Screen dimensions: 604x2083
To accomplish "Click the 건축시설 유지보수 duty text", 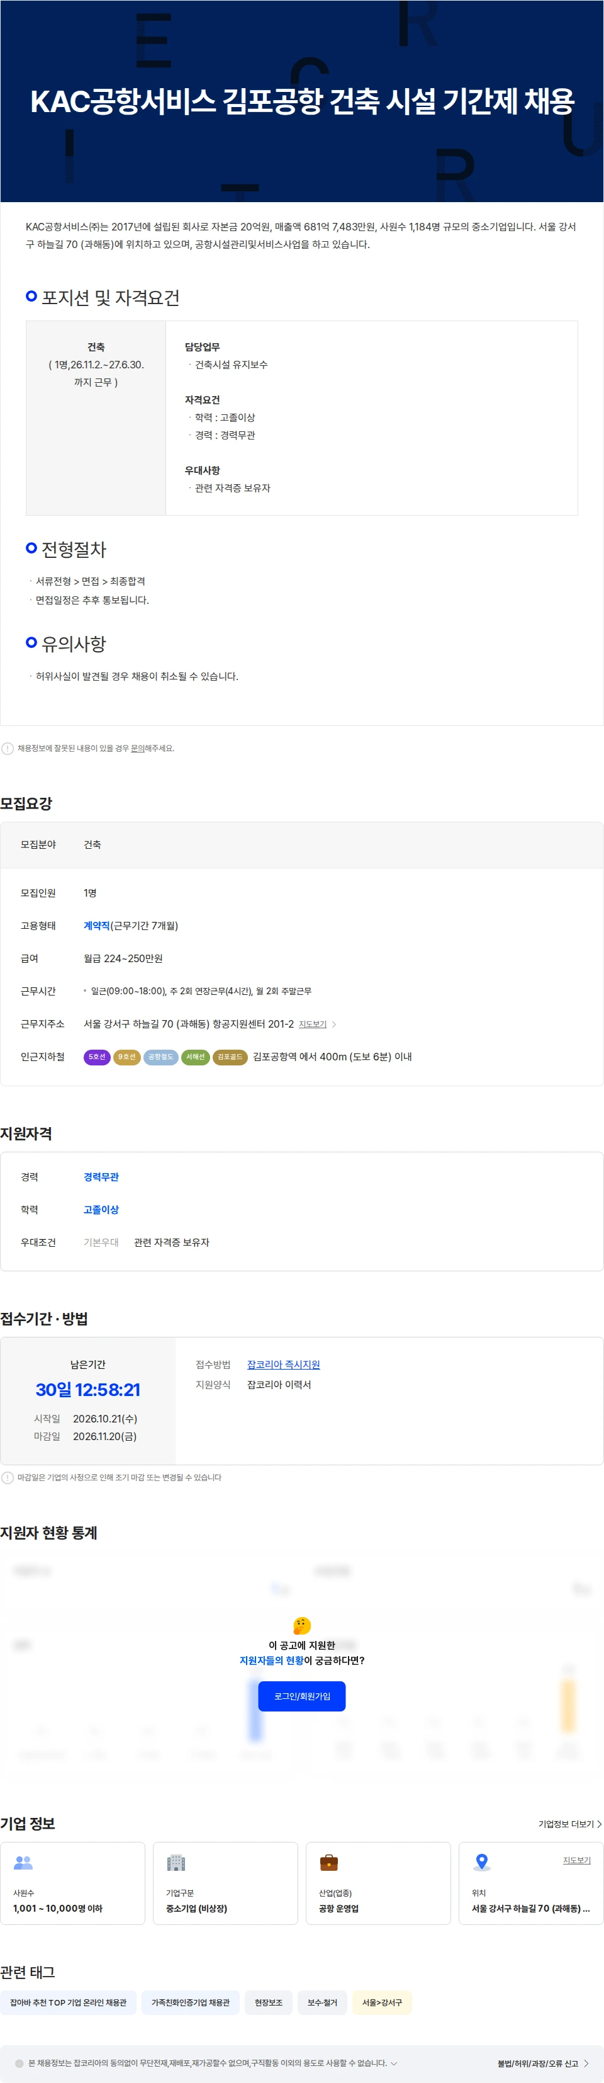I will [x=231, y=365].
